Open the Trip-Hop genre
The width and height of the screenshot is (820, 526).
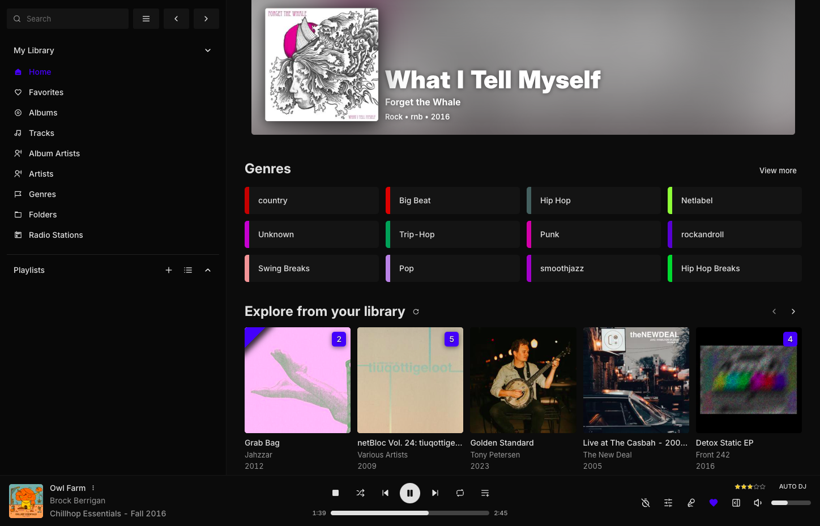tap(452, 234)
